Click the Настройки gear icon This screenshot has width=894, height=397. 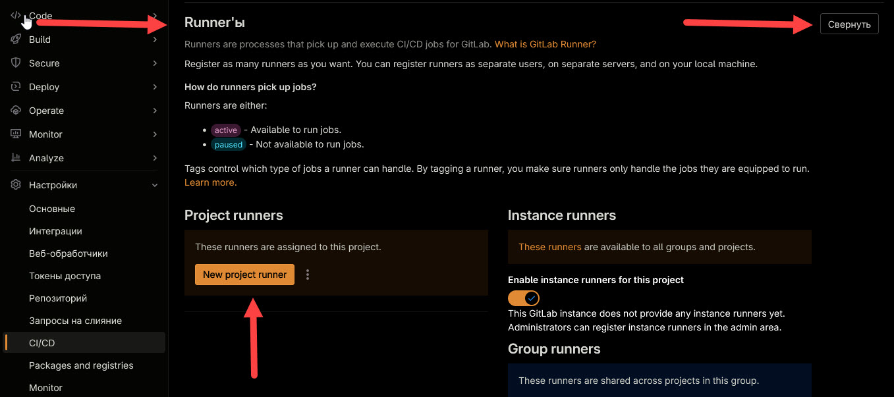16,185
